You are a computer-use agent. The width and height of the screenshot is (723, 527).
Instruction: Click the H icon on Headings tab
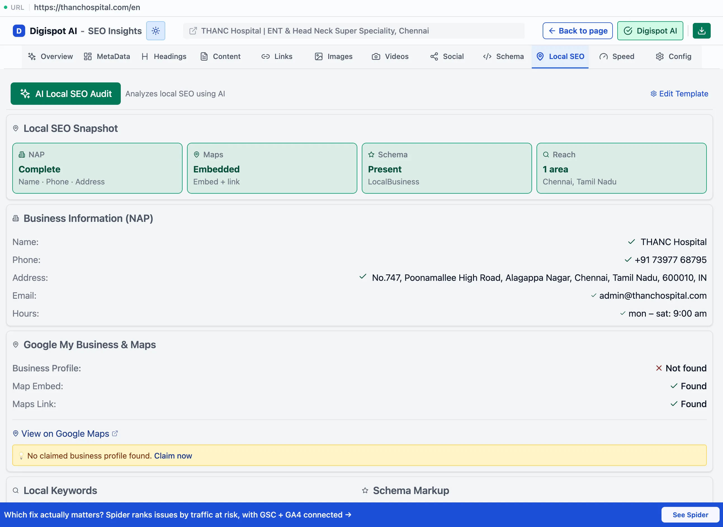(x=145, y=56)
